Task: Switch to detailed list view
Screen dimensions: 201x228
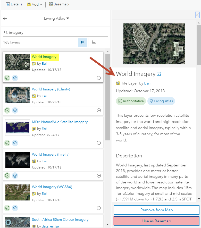Action: click(x=82, y=43)
